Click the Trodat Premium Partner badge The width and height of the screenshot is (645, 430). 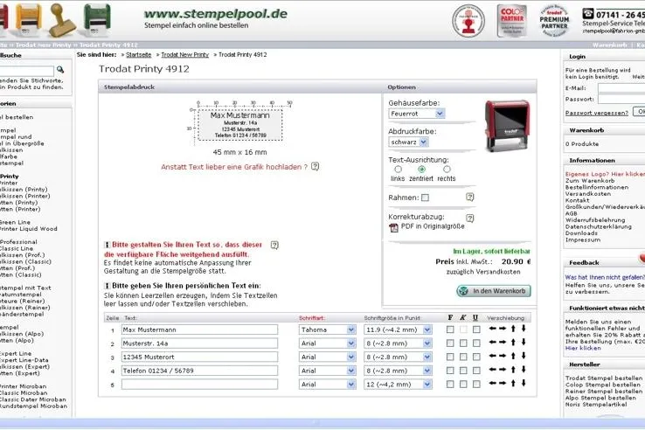coord(554,21)
